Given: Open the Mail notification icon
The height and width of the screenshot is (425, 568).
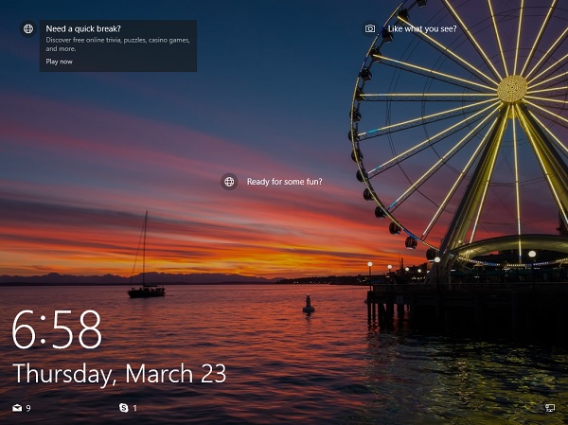Looking at the screenshot, I should (x=16, y=408).
